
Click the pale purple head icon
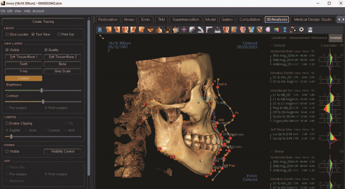tap(268, 30)
